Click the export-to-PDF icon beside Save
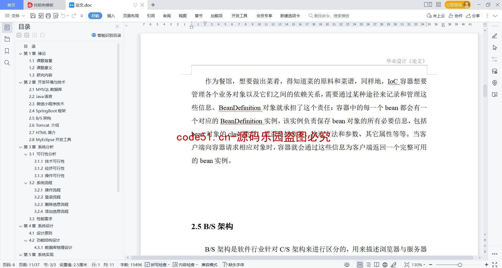Screen dimensions: 502x268 pos(41,16)
